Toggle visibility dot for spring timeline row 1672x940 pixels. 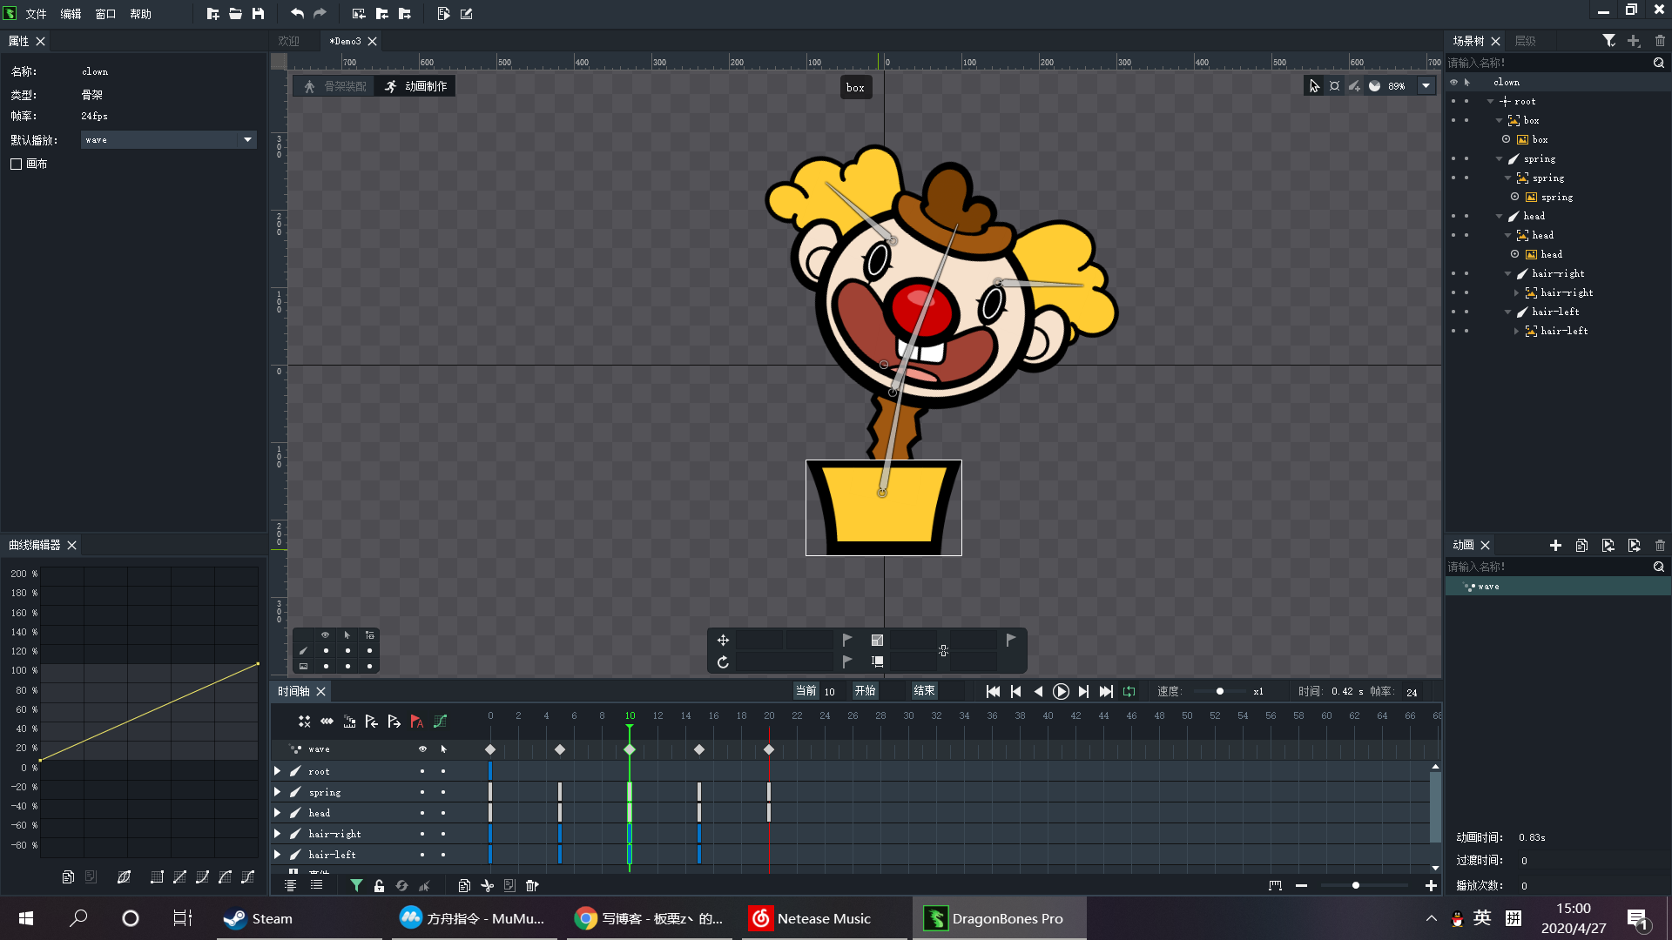(x=422, y=792)
